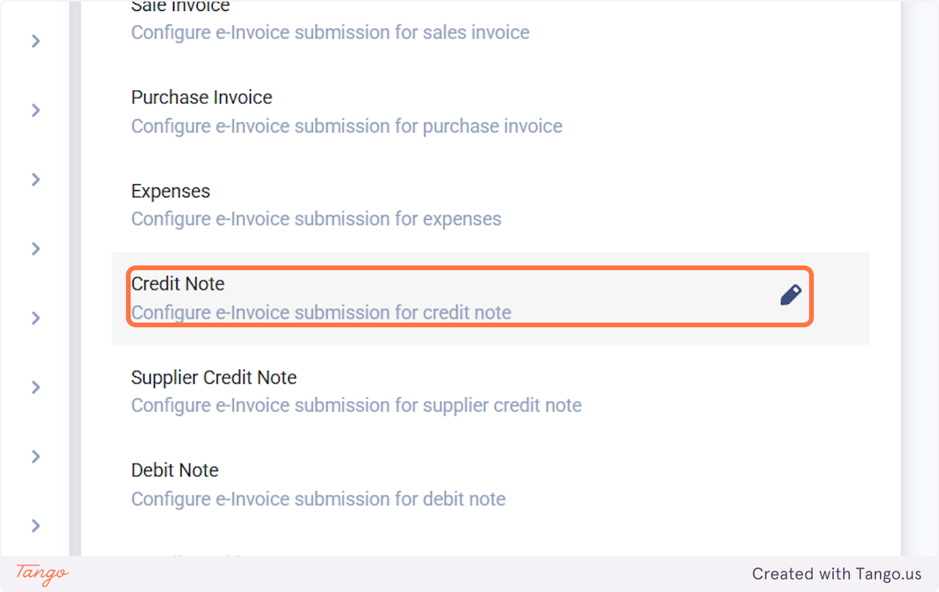
Task: Expand the sidebar arrow near Debit Note row
Action: pyautogui.click(x=35, y=456)
